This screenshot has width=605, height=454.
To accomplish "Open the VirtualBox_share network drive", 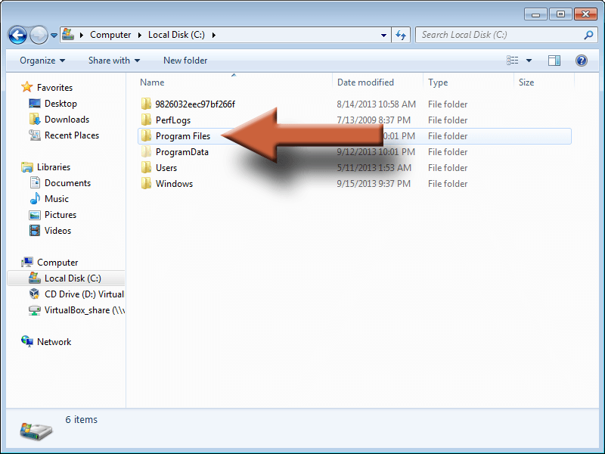I will (85, 310).
